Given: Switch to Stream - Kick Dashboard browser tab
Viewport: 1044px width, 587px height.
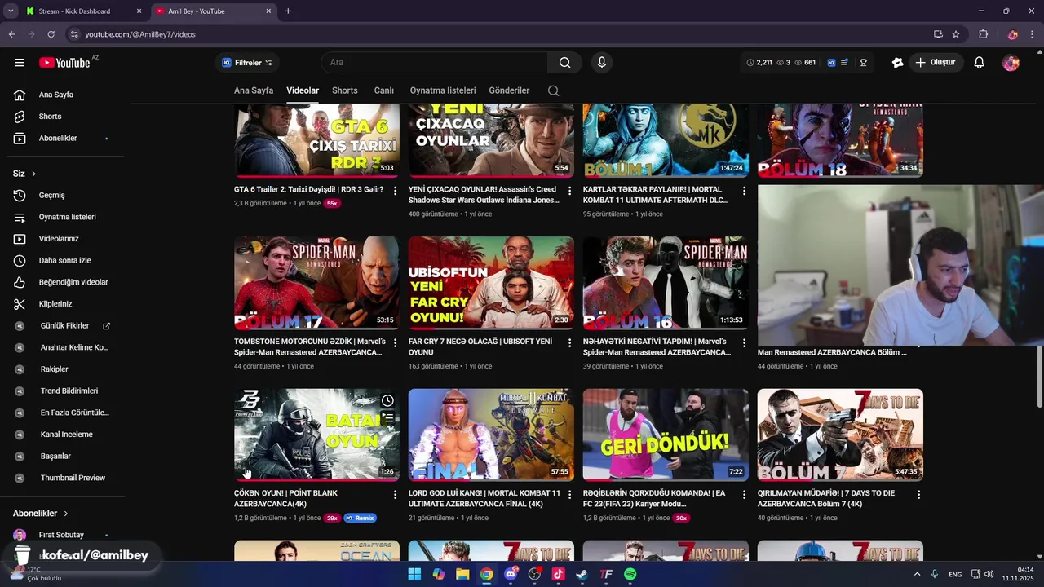Looking at the screenshot, I should pos(83,11).
